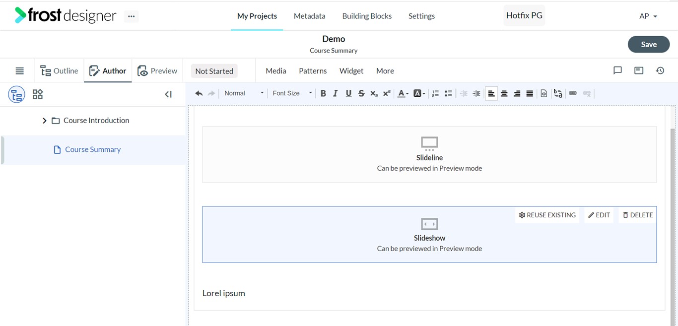Expand the Course Introduction folder
This screenshot has height=326, width=678.
point(44,121)
